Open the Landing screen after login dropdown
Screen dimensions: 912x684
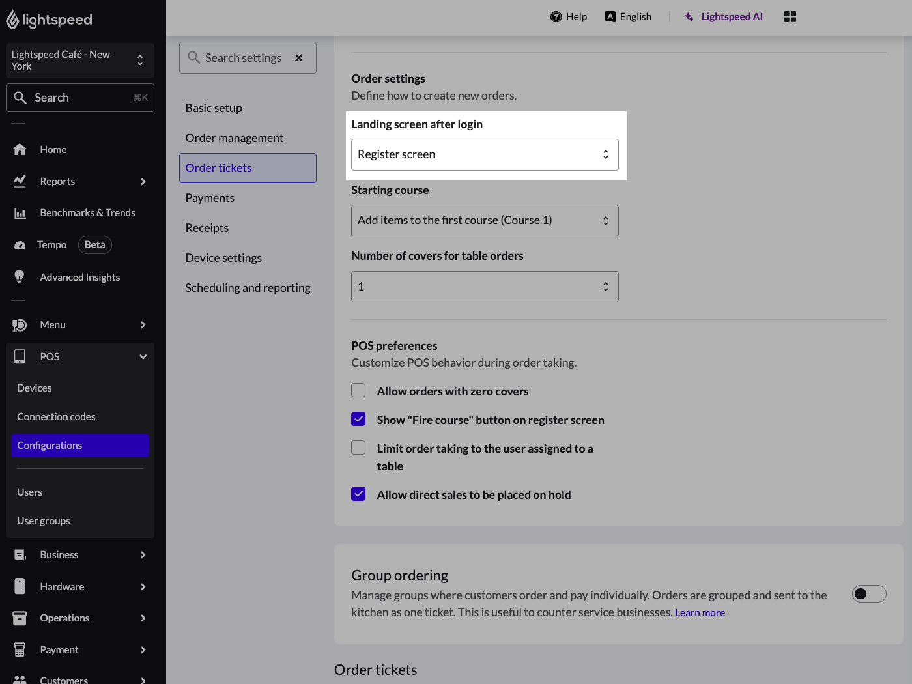tap(485, 154)
